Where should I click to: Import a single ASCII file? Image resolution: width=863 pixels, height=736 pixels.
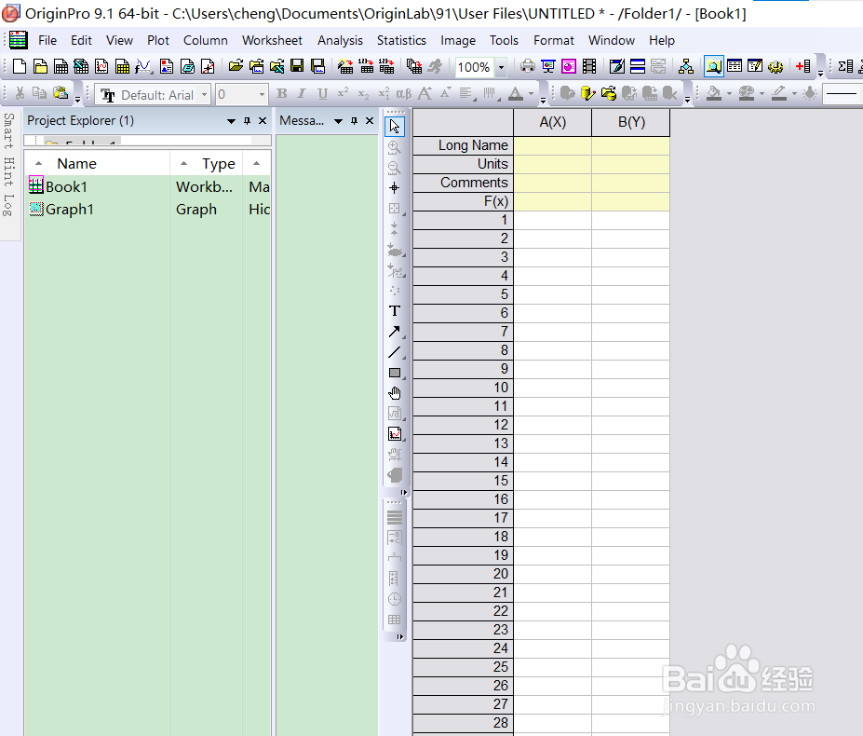tap(366, 67)
